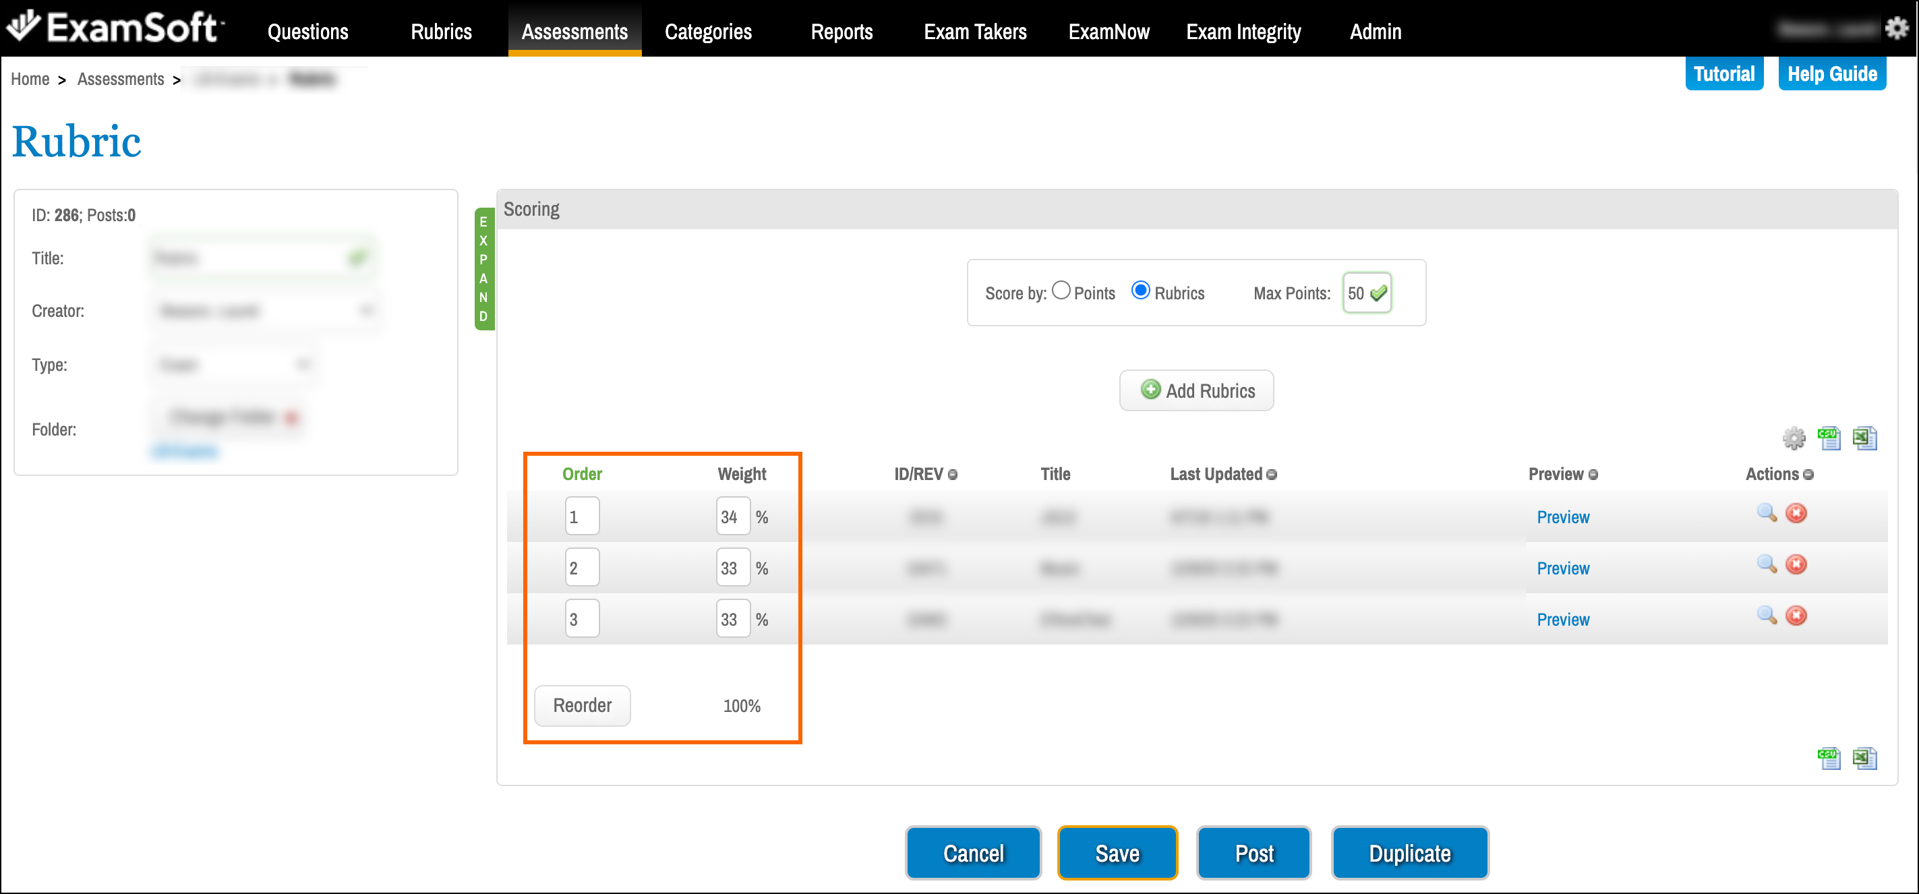
Task: Select the Rubrics scoring radio button
Action: (1140, 291)
